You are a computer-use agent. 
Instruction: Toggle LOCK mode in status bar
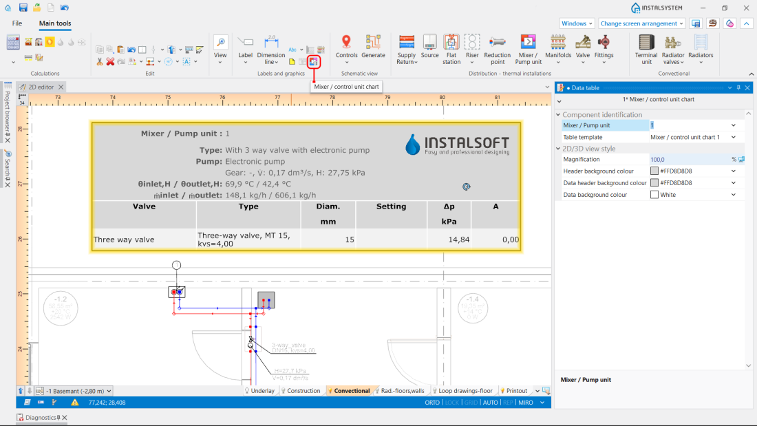click(452, 403)
